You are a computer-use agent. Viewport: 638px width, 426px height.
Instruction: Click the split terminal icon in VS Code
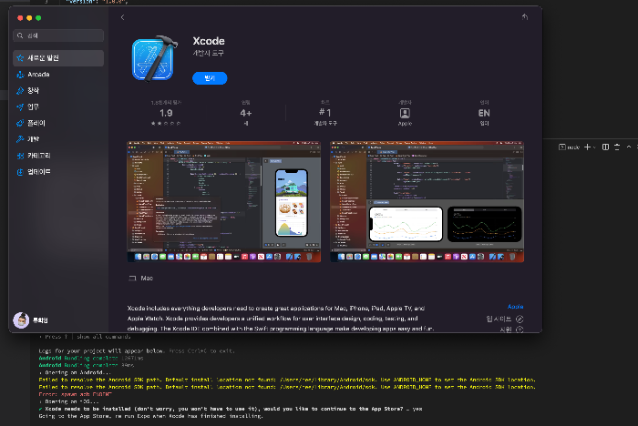tap(605, 147)
